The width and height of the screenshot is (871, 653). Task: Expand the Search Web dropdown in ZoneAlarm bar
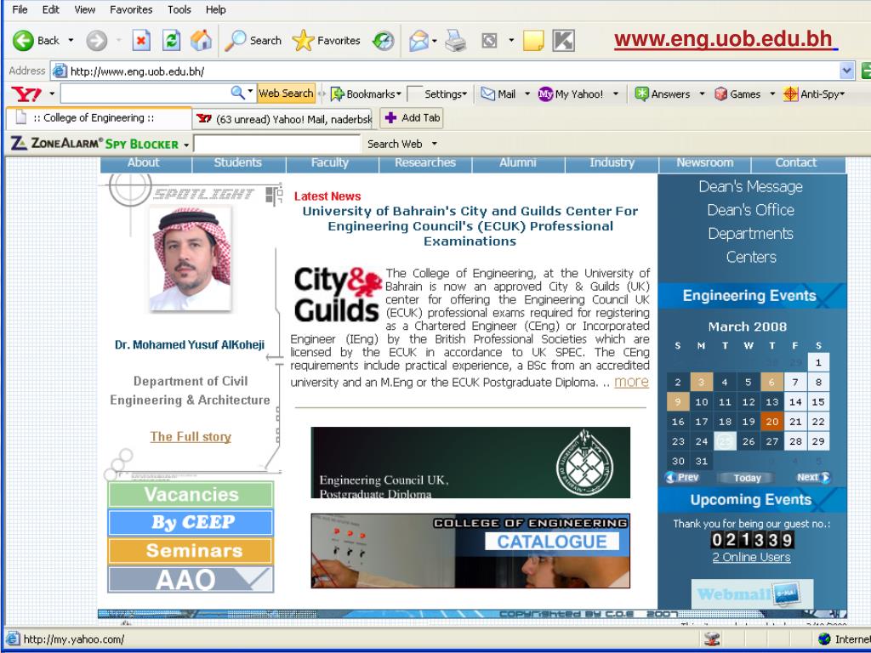tap(435, 144)
